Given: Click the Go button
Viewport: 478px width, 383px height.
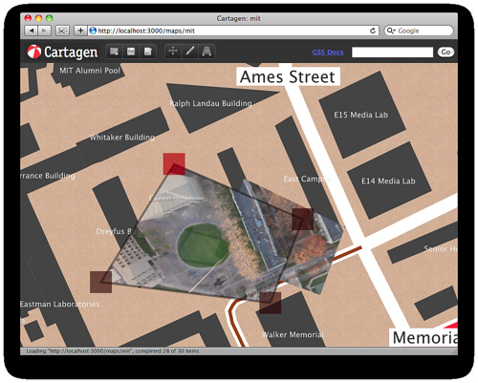Looking at the screenshot, I should 445,52.
